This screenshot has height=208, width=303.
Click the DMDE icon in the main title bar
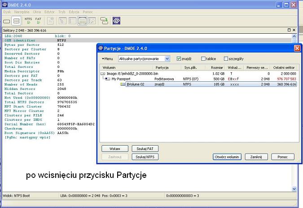4,4
